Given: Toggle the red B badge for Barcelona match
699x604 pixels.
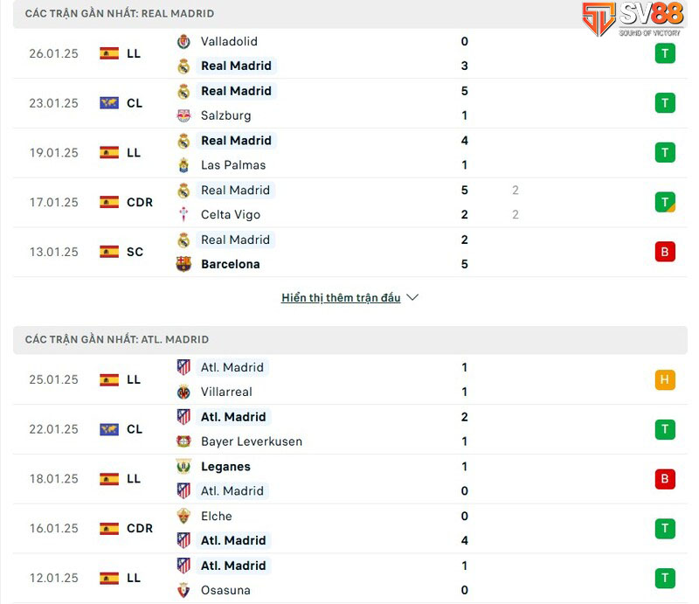Looking at the screenshot, I should coord(665,252).
